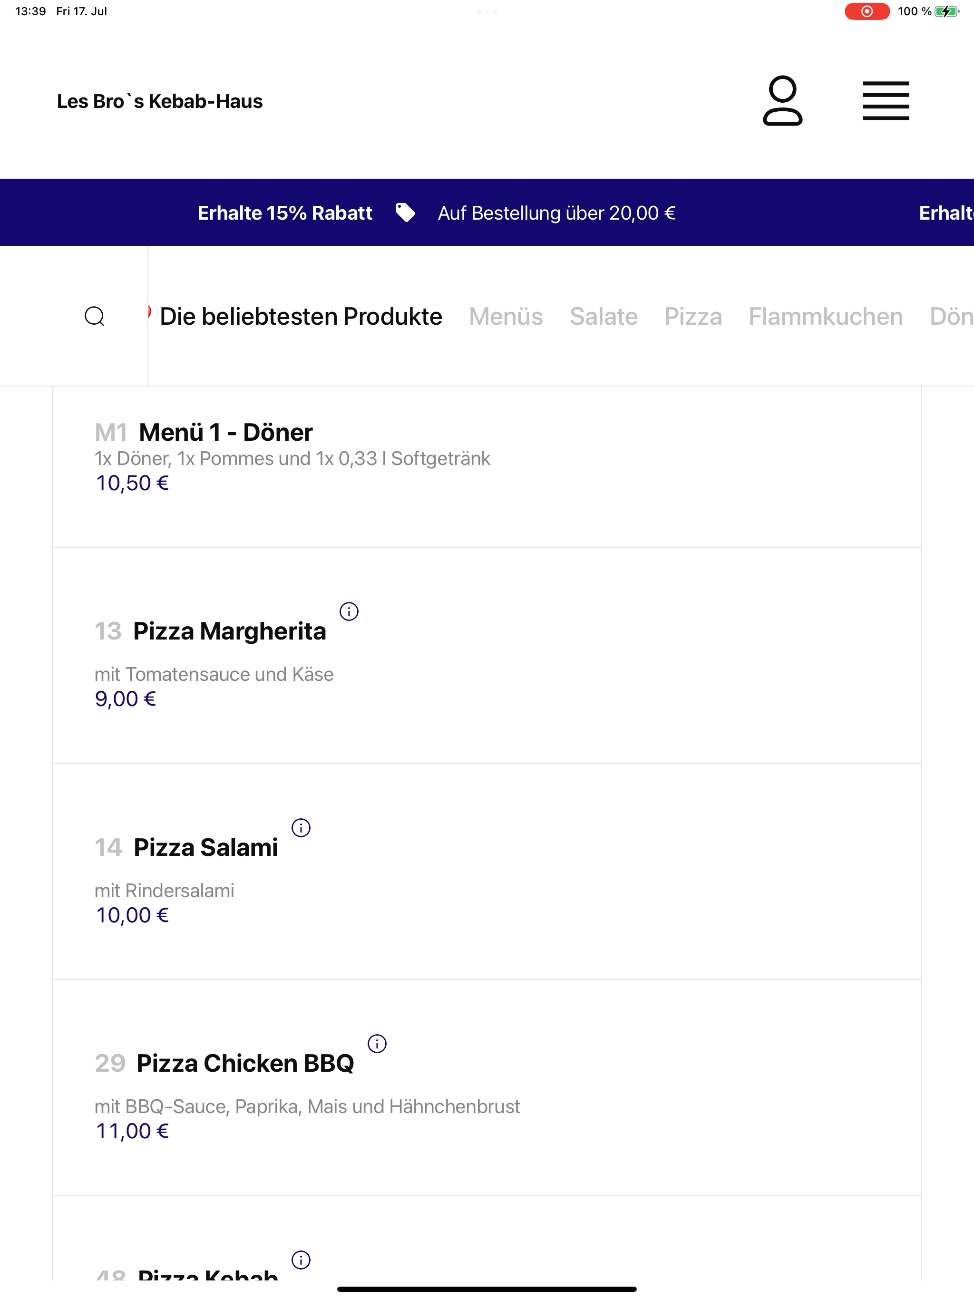The image size is (974, 1299).
Task: Switch to the Menüs category tab
Action: click(x=506, y=316)
